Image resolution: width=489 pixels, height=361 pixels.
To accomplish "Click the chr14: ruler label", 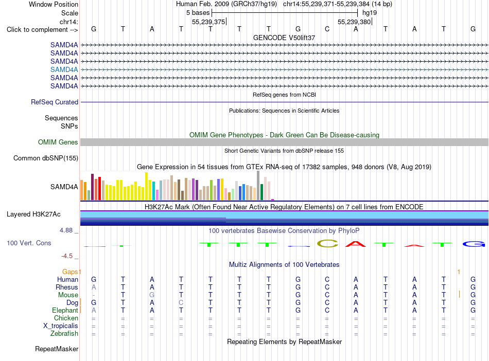I will pyautogui.click(x=68, y=22).
